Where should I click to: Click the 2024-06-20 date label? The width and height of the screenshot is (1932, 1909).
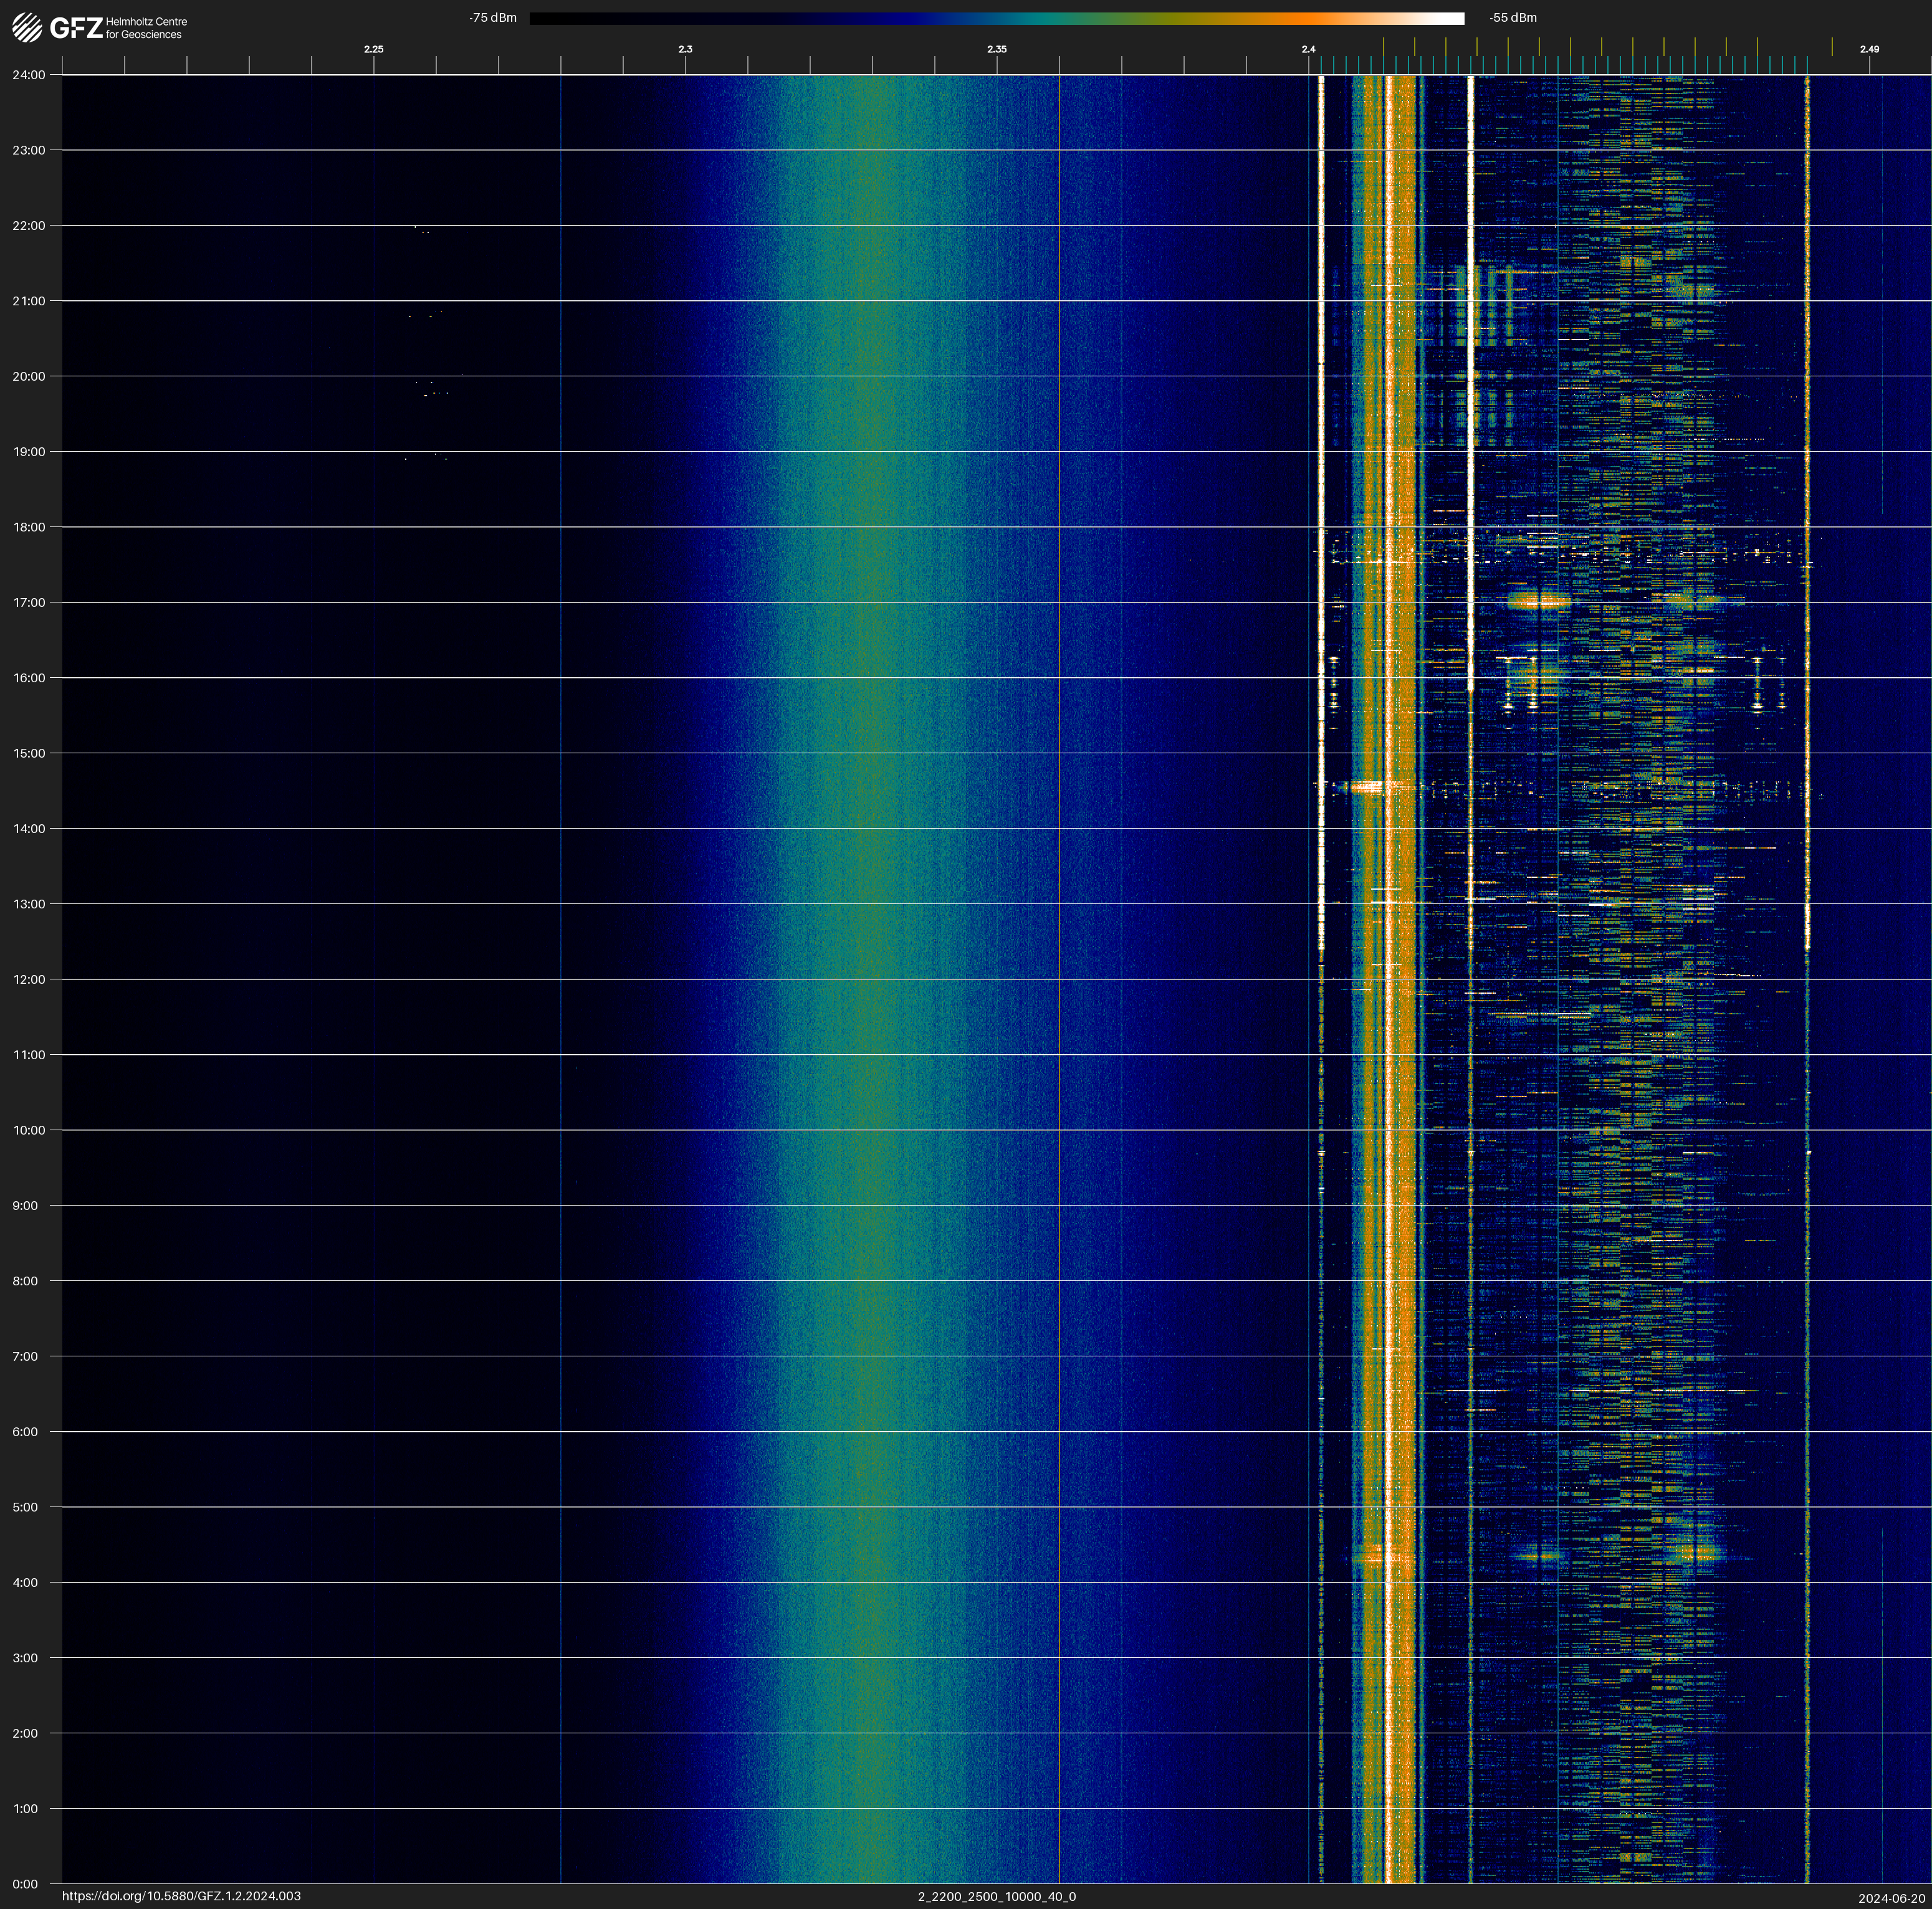[1891, 1898]
